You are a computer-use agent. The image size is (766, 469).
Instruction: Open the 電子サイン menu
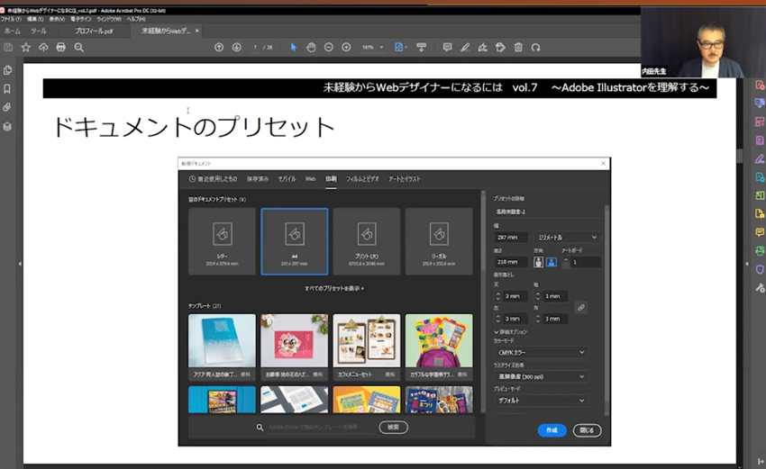80,19
